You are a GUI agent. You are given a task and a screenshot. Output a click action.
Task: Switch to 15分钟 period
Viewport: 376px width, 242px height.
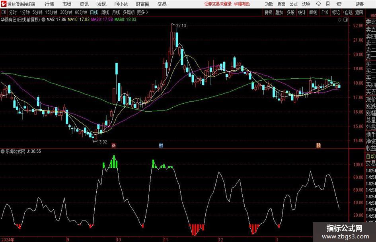51,12
